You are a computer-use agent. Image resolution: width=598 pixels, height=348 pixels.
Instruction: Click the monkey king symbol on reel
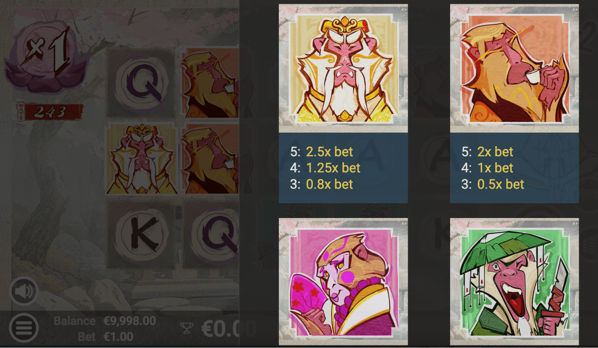[x=141, y=159]
